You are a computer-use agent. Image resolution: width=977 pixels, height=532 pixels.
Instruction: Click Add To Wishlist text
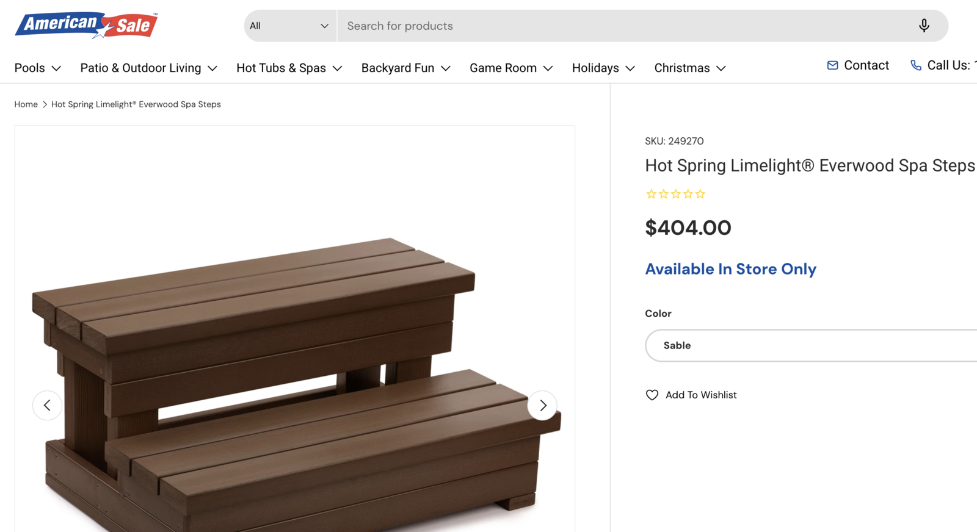coord(701,395)
